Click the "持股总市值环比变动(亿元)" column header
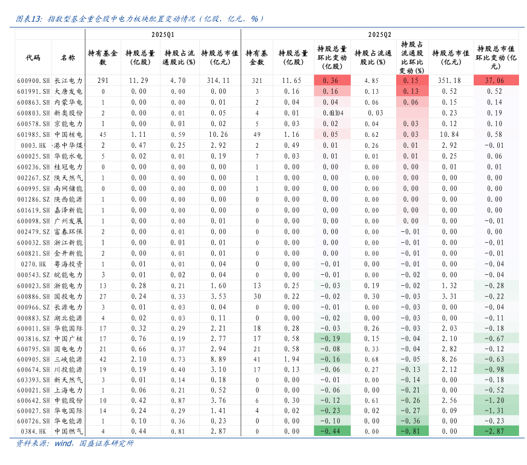 click(x=496, y=58)
